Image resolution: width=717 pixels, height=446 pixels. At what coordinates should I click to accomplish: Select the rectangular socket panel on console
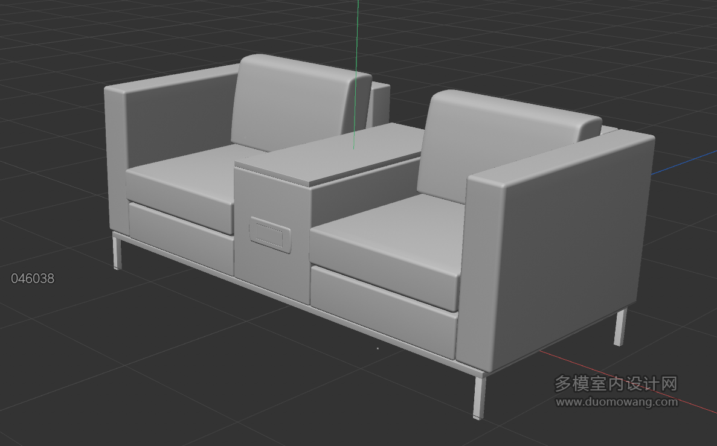(270, 234)
